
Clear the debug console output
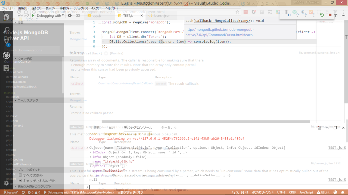pyautogui.click(x=319, y=128)
